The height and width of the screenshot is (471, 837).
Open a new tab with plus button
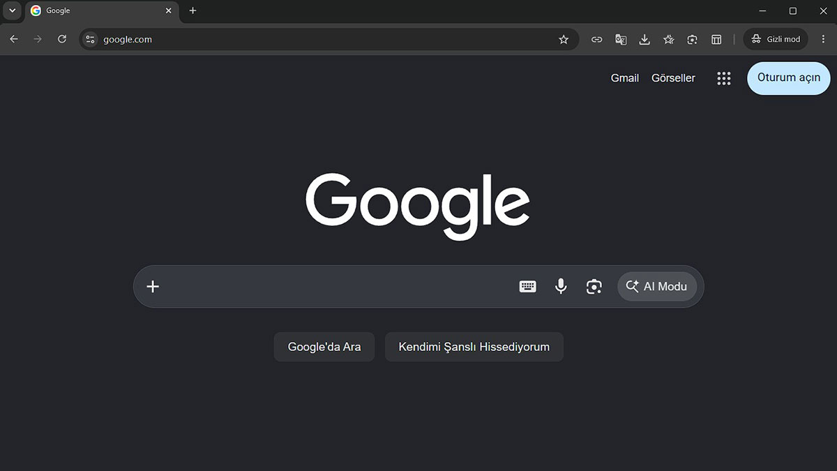[193, 10]
